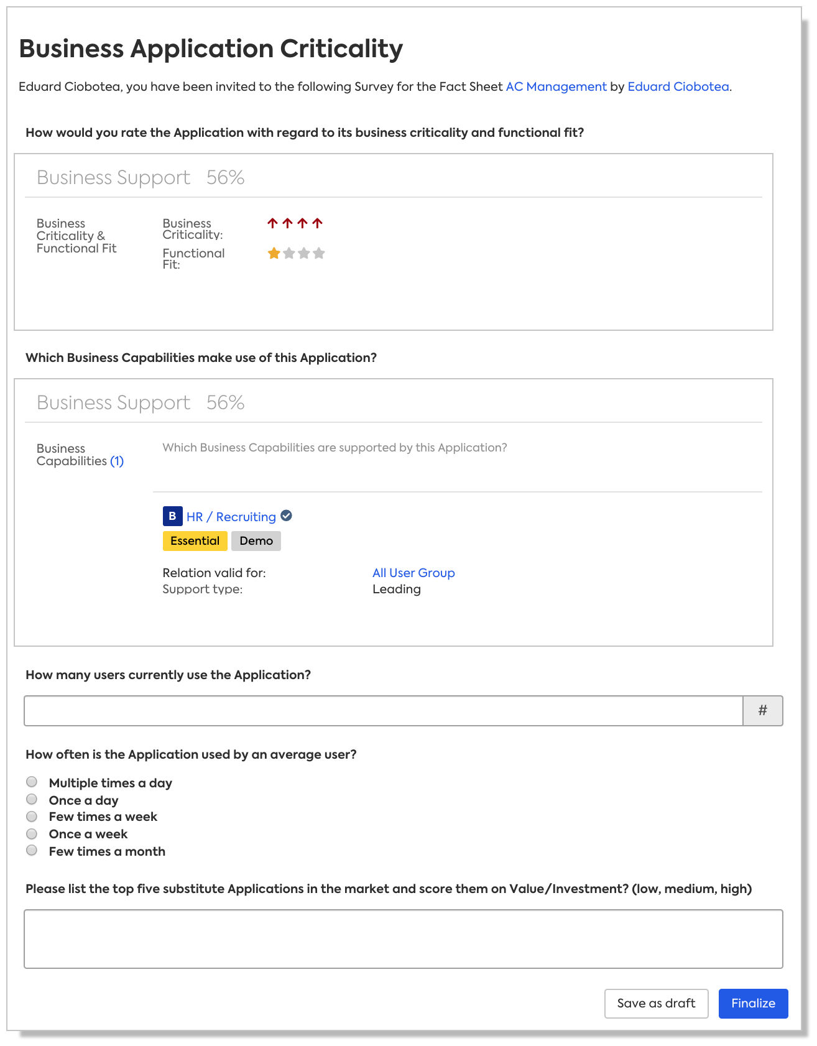Screen dimensions: 817x1046
Task: Click the Business Application Criticality heading
Action: point(211,49)
